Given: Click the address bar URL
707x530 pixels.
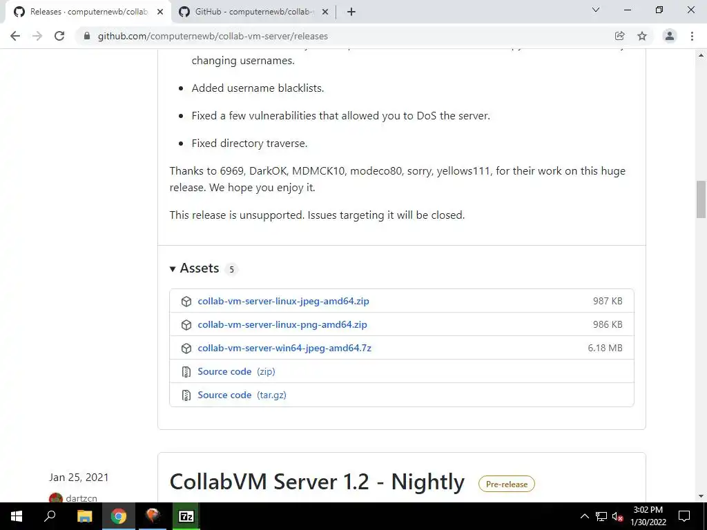Looking at the screenshot, I should point(213,36).
